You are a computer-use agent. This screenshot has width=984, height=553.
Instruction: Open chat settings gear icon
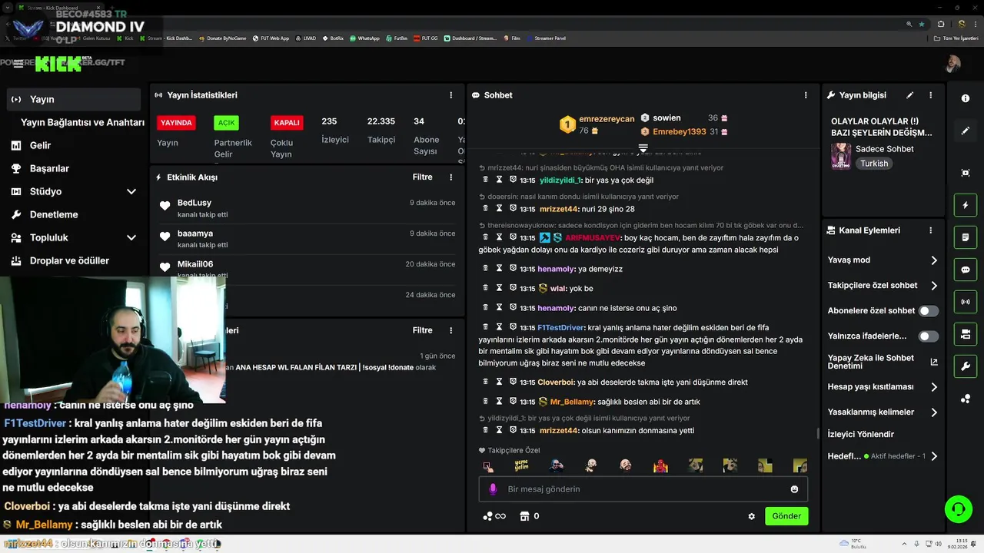pos(751,516)
